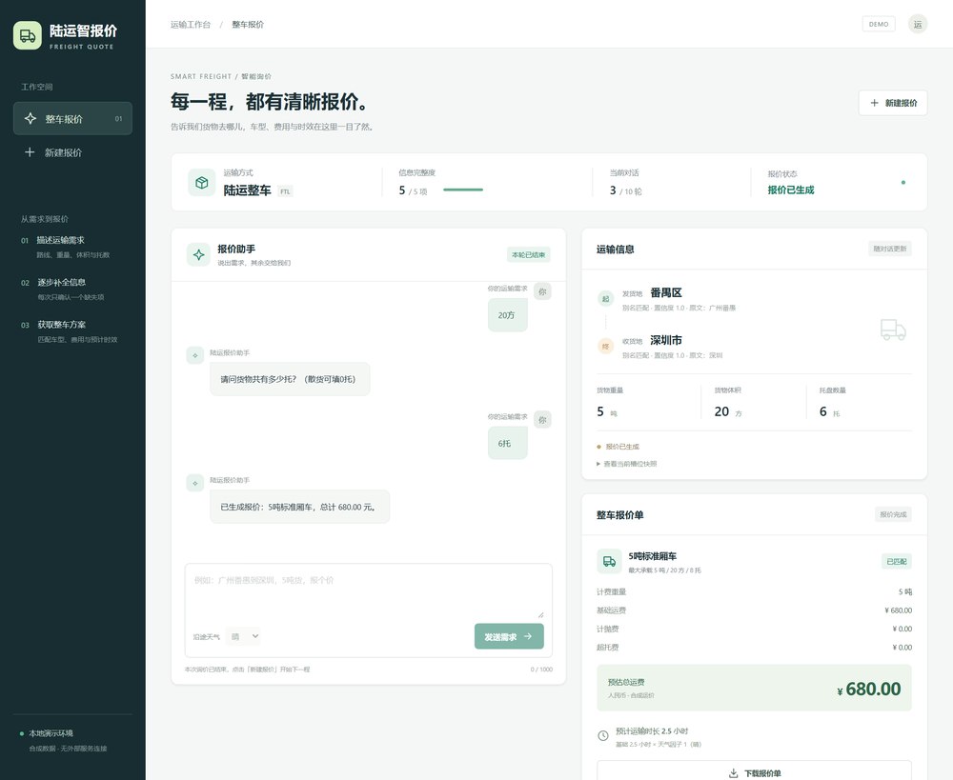Go to 运输工作台 breadcrumb
This screenshot has width=953, height=780.
(191, 25)
